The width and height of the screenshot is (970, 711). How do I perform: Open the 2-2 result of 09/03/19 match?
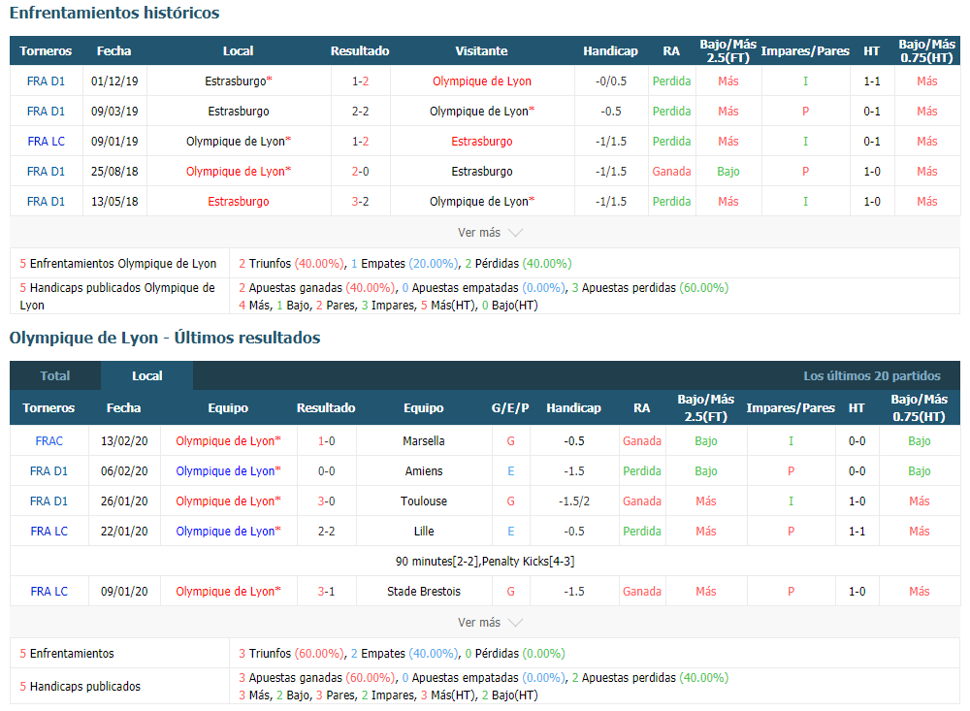(360, 112)
